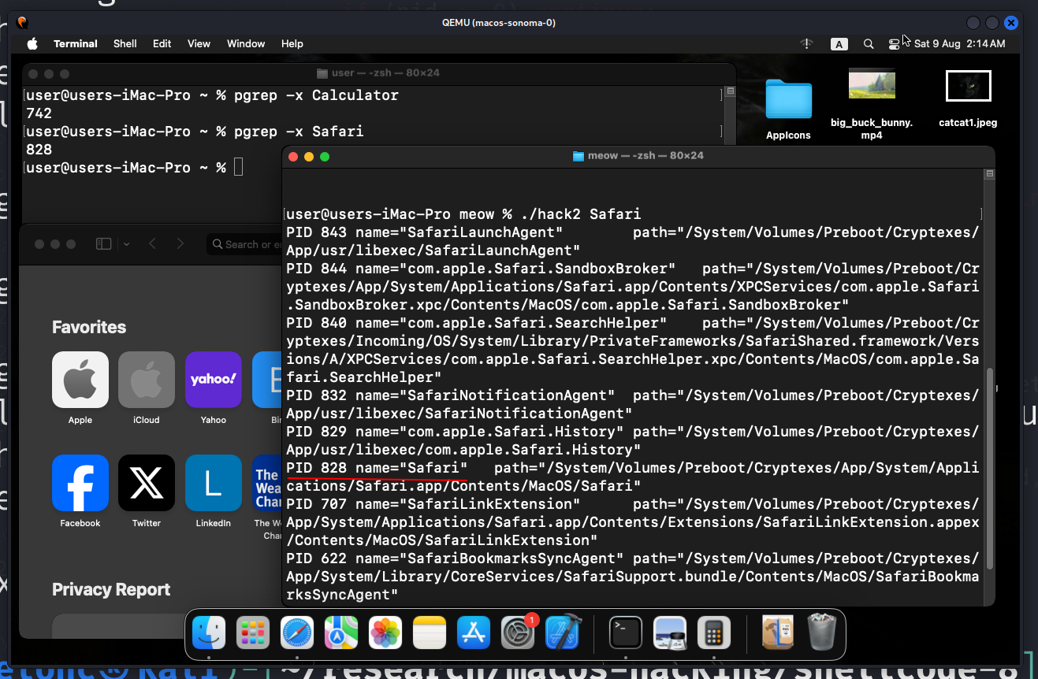This screenshot has height=679, width=1038.
Task: Click 'PID 843 name="SafariLaunchAgent"' line
Action: [x=425, y=232]
